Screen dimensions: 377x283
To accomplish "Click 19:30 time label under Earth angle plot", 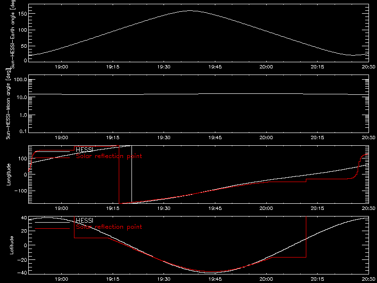I will (164, 67).
